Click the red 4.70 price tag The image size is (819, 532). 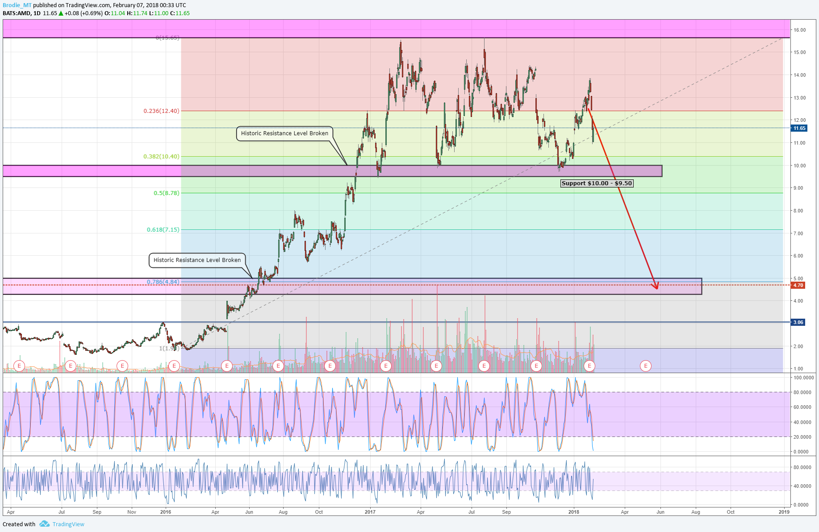tap(798, 285)
